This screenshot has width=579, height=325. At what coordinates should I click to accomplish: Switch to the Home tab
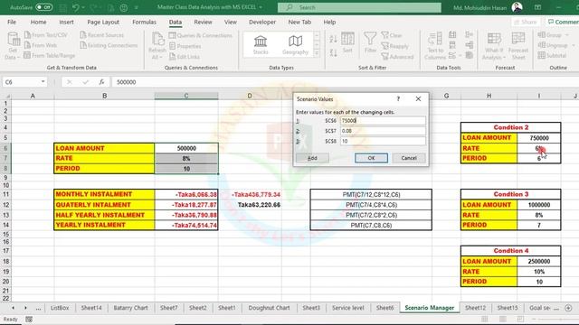38,22
